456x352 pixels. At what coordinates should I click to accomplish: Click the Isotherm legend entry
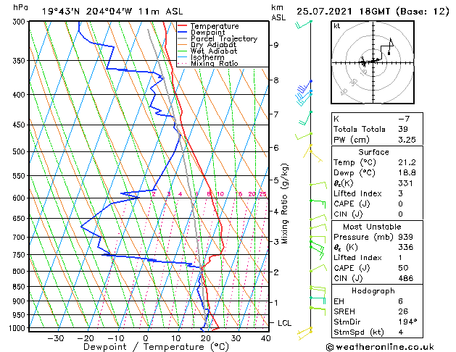pos(201,57)
